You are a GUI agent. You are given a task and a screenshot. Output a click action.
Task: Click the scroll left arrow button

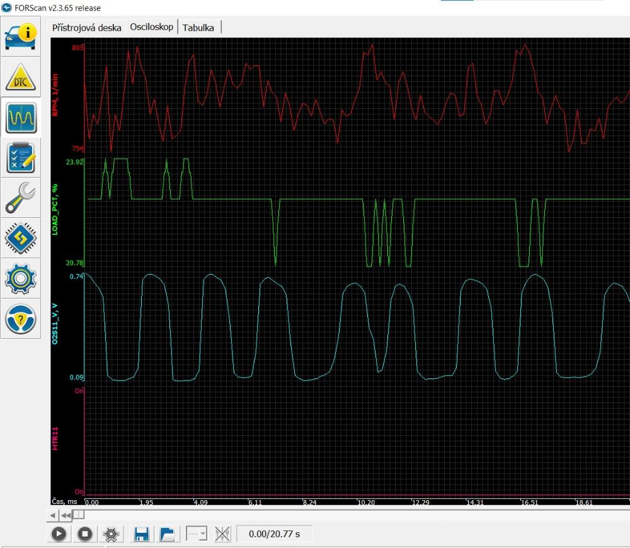54,515
